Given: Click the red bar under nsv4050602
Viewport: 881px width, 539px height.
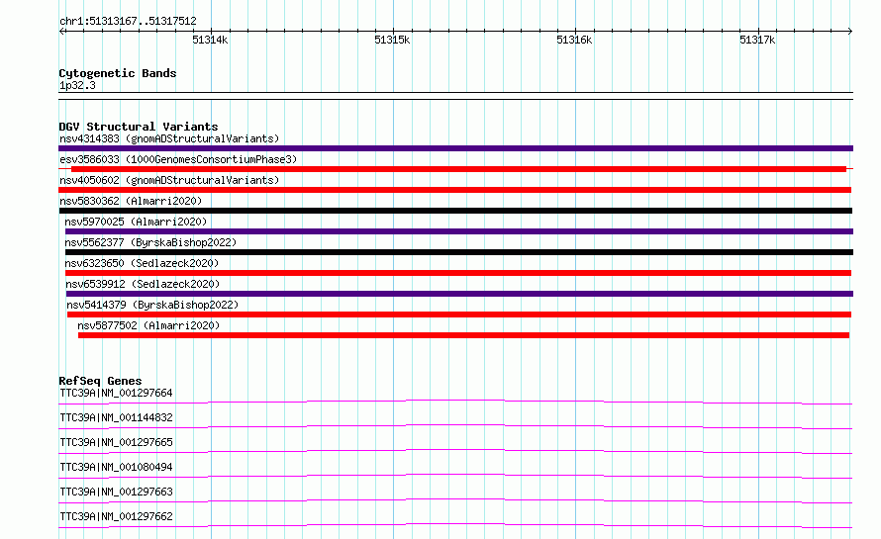Looking at the screenshot, I should (x=454, y=190).
